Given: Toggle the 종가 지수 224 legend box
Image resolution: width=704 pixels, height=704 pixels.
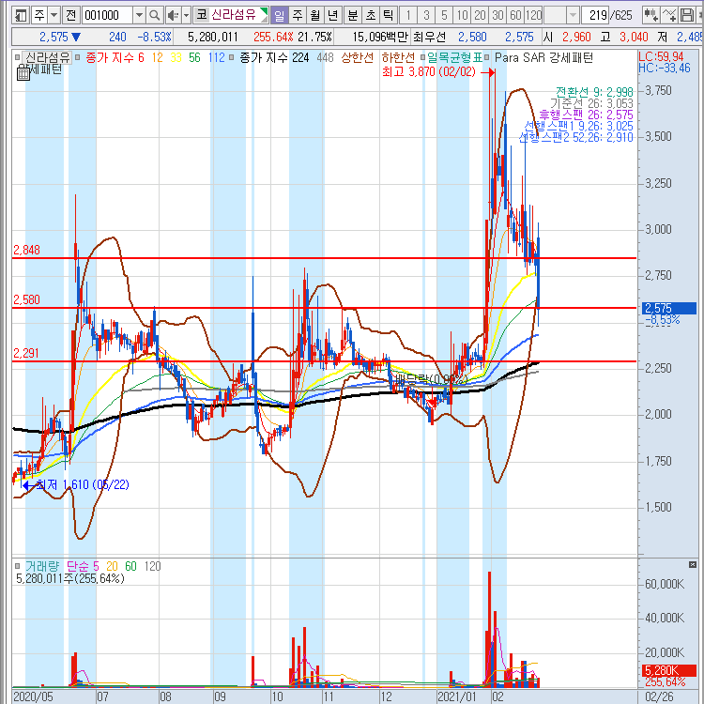Looking at the screenshot, I should pyautogui.click(x=232, y=57).
